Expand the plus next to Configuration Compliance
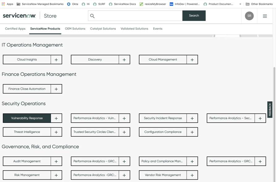The width and height of the screenshot is (276, 182). 192,132
